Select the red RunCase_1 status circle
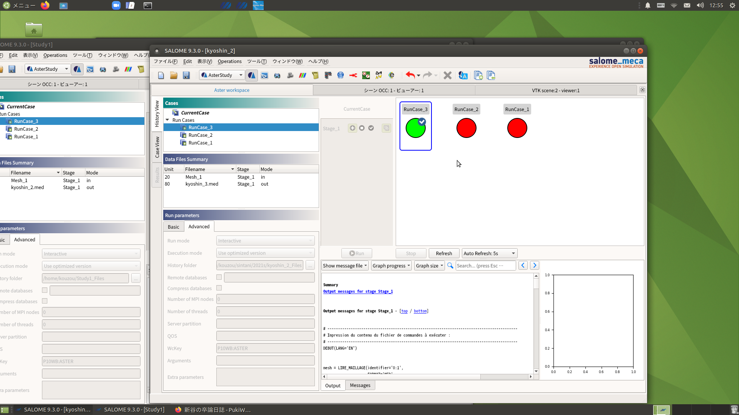 point(517,128)
